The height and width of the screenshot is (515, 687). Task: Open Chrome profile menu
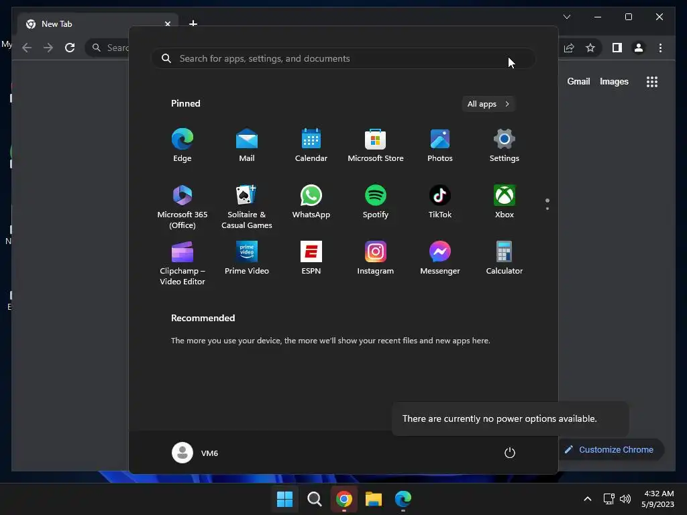pos(639,48)
